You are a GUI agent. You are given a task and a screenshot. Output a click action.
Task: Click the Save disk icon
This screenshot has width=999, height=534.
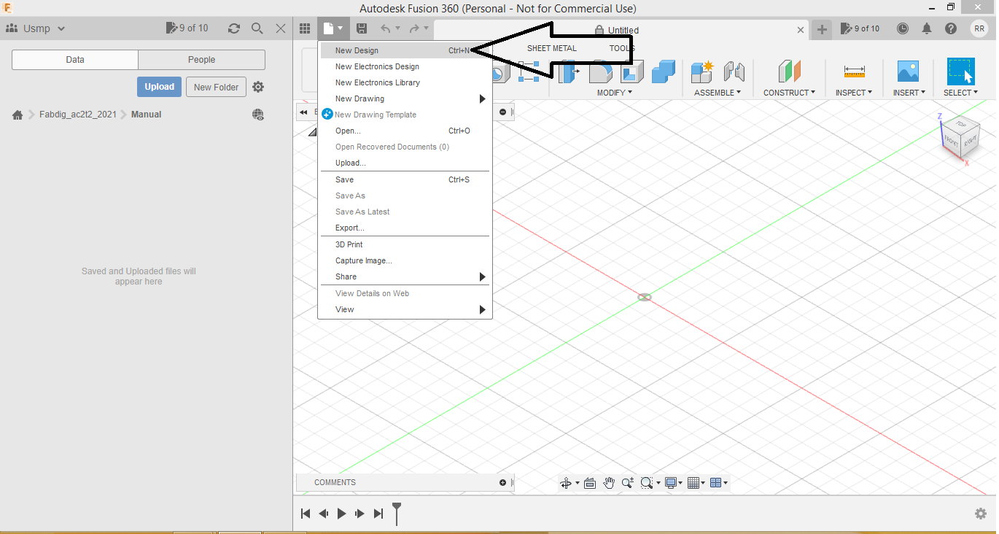point(362,28)
